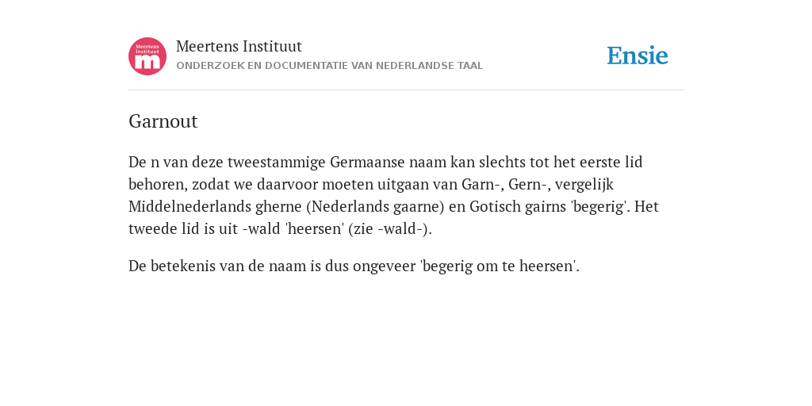The width and height of the screenshot is (812, 406).
Task: Click the Garnout article heading
Action: 163,121
